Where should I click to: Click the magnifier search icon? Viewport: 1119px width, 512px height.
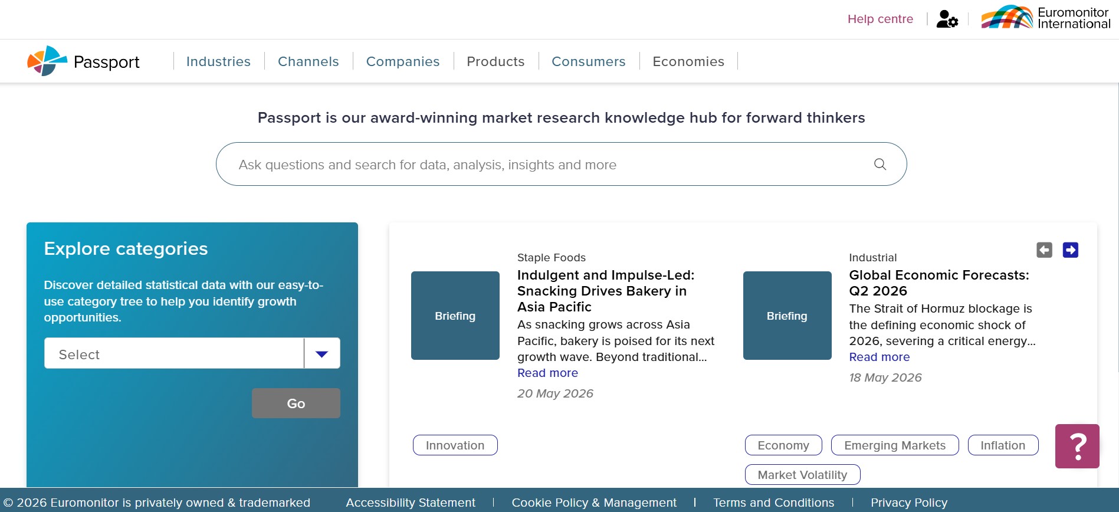click(880, 164)
